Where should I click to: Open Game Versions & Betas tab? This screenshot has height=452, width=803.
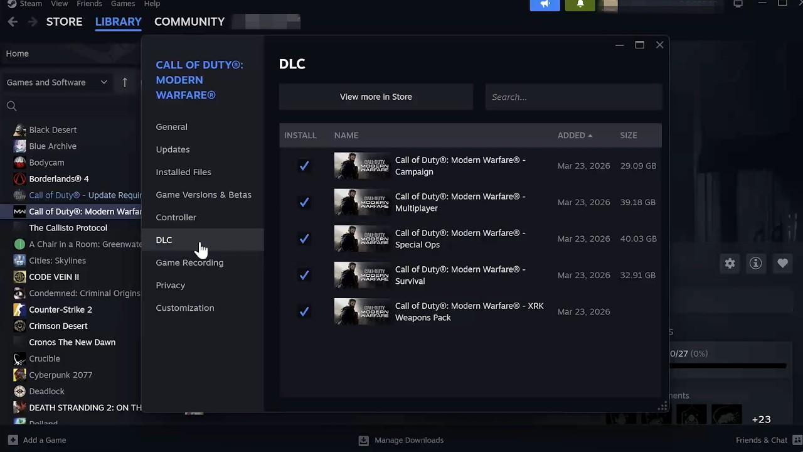(x=203, y=195)
